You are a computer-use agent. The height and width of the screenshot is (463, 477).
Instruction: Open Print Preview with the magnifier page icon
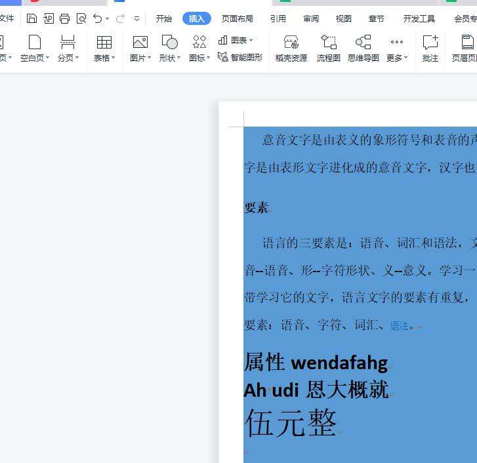(x=81, y=18)
